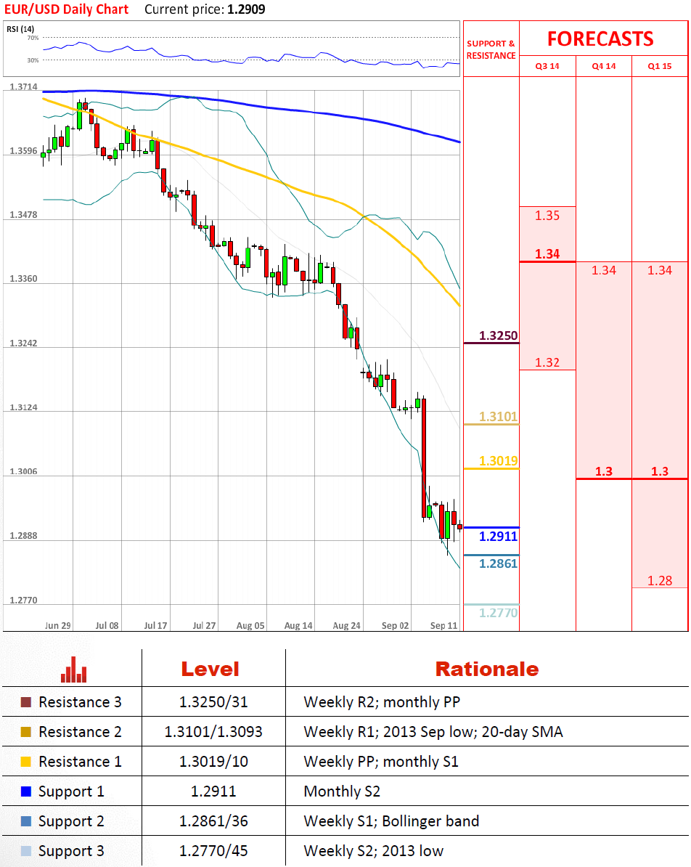The image size is (691, 867).
Task: Click the 1.2861 support level marker
Action: coord(498,563)
